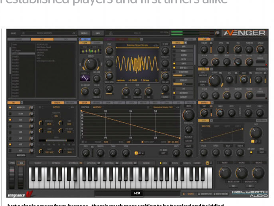Viewport: 274px width, 206px height.
Task: Click the Macro Button 1 button
Action: 234,182
